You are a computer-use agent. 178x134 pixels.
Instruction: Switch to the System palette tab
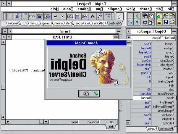tap(34, 23)
